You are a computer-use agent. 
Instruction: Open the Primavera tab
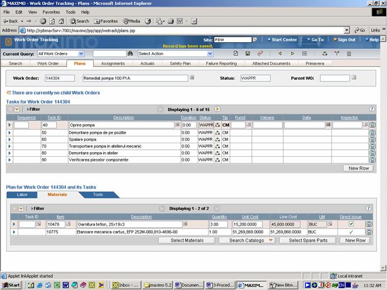[315, 63]
